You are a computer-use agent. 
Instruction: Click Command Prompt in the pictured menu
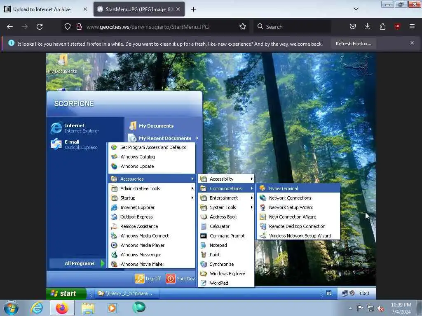(x=226, y=236)
